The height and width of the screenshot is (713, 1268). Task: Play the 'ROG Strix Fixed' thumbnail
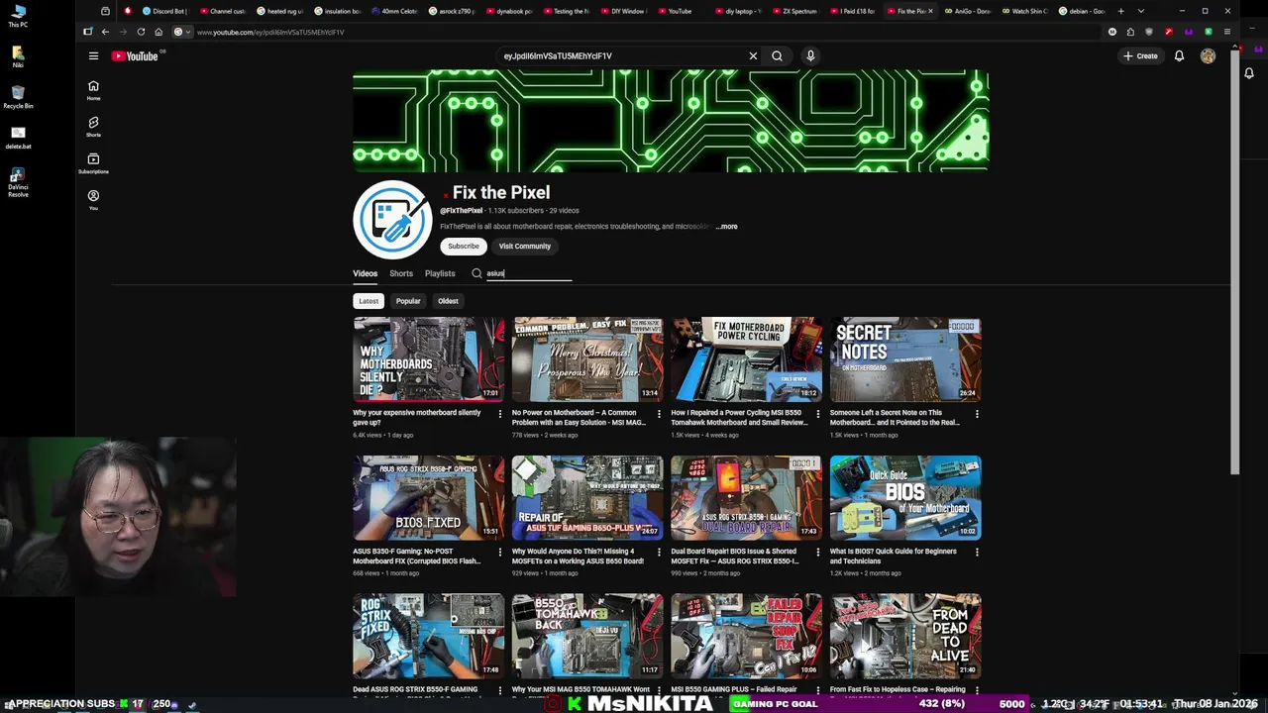pos(428,636)
